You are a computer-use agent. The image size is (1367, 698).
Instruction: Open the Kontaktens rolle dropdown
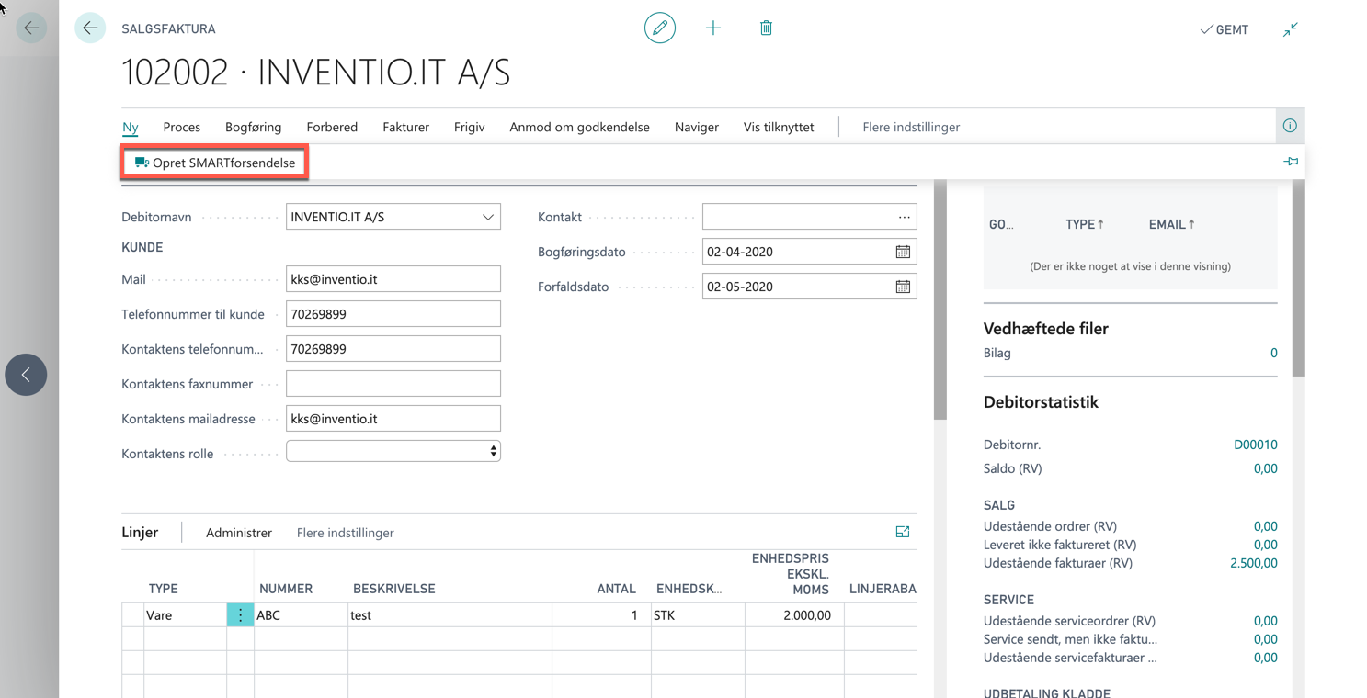click(x=393, y=451)
